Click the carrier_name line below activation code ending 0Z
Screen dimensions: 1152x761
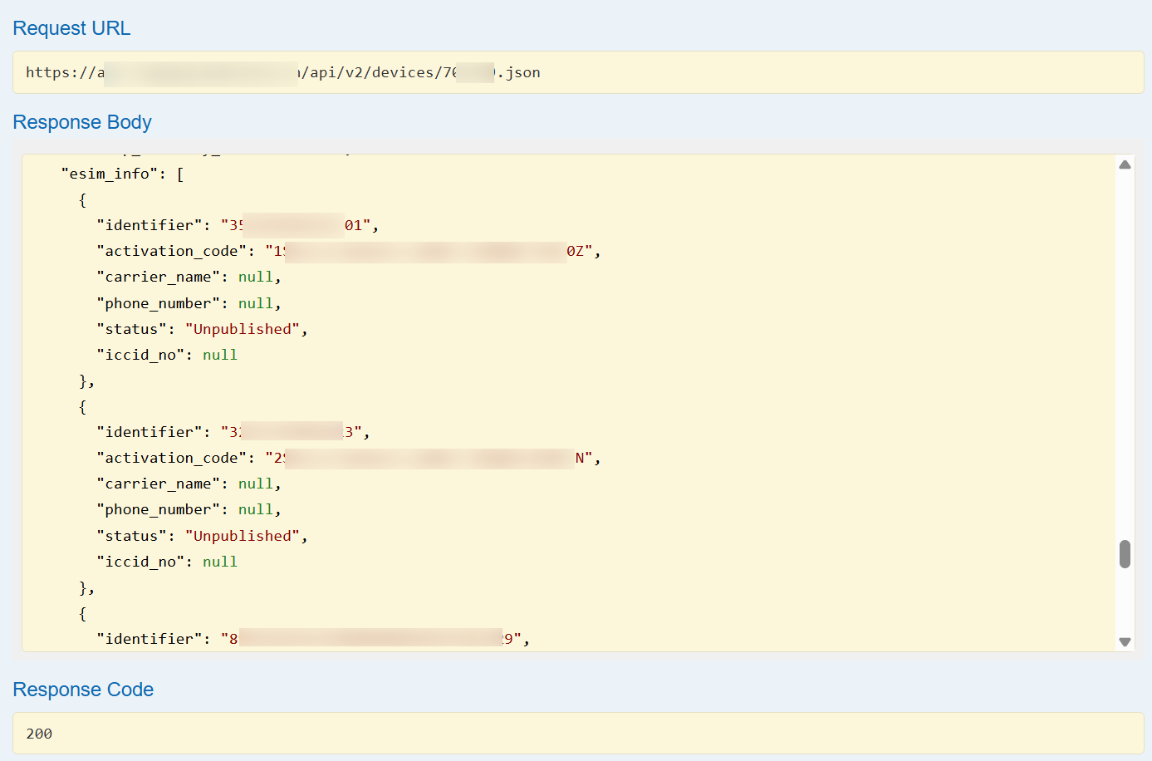(x=189, y=277)
